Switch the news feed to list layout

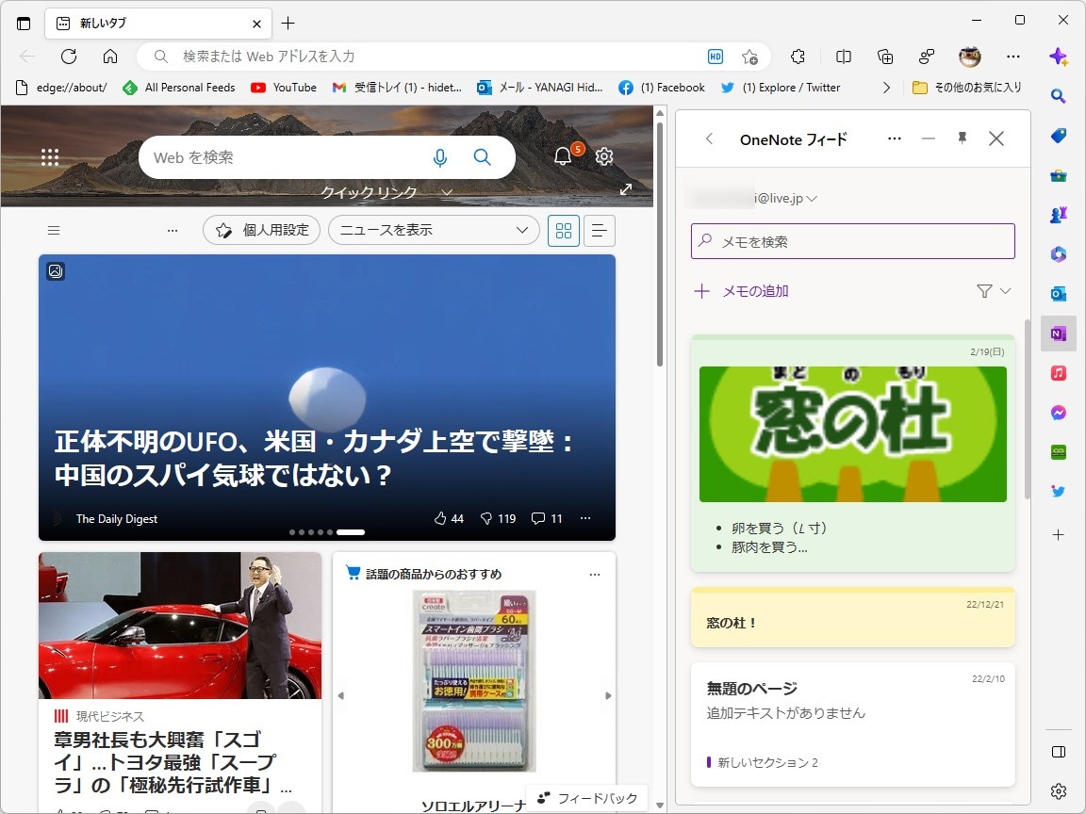click(x=600, y=230)
